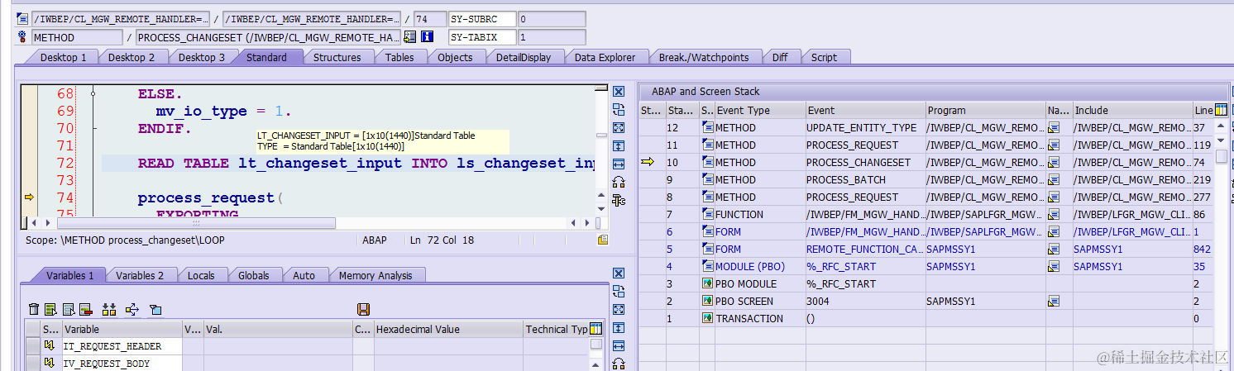Image resolution: width=1234 pixels, height=371 pixels.
Task: Click the double-arrow sort icon in variables toolbar
Action: click(x=109, y=309)
